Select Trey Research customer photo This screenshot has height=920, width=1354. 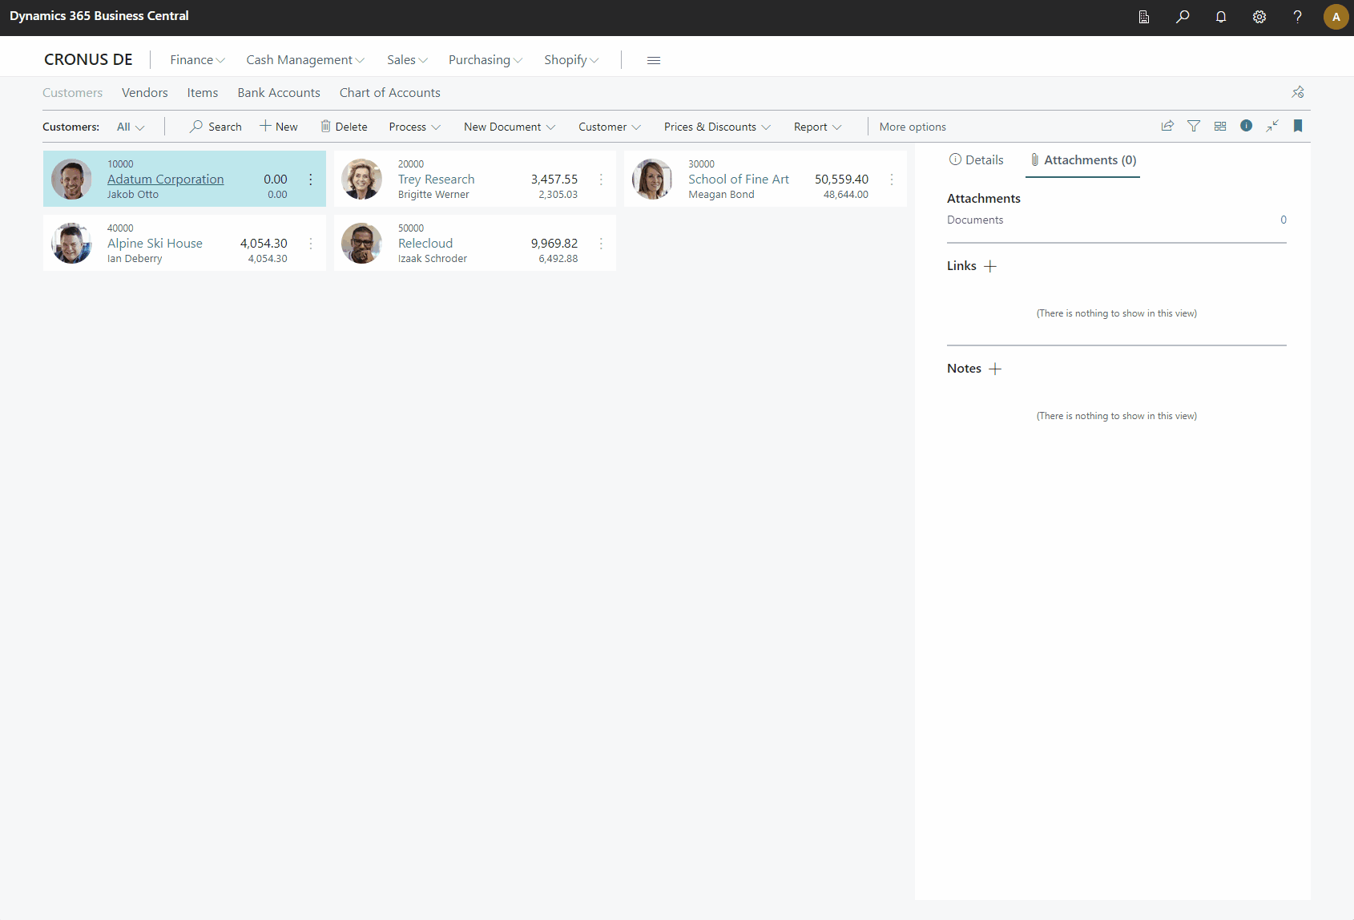(361, 179)
